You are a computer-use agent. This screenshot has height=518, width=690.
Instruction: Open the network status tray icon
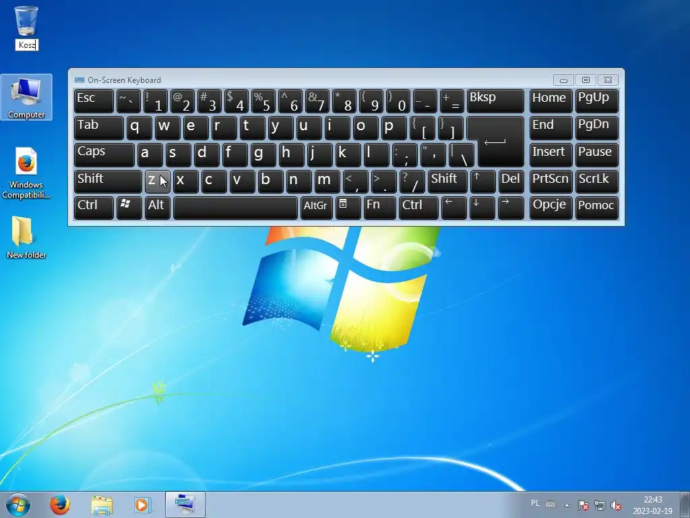599,505
